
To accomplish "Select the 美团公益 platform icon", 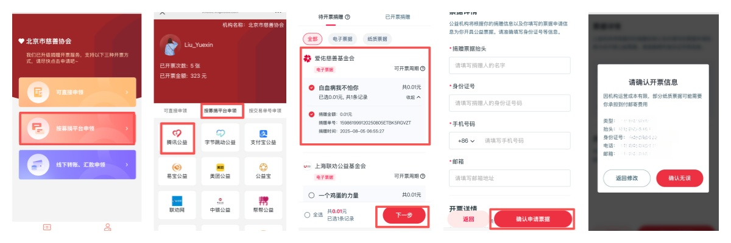I will coord(221,171).
